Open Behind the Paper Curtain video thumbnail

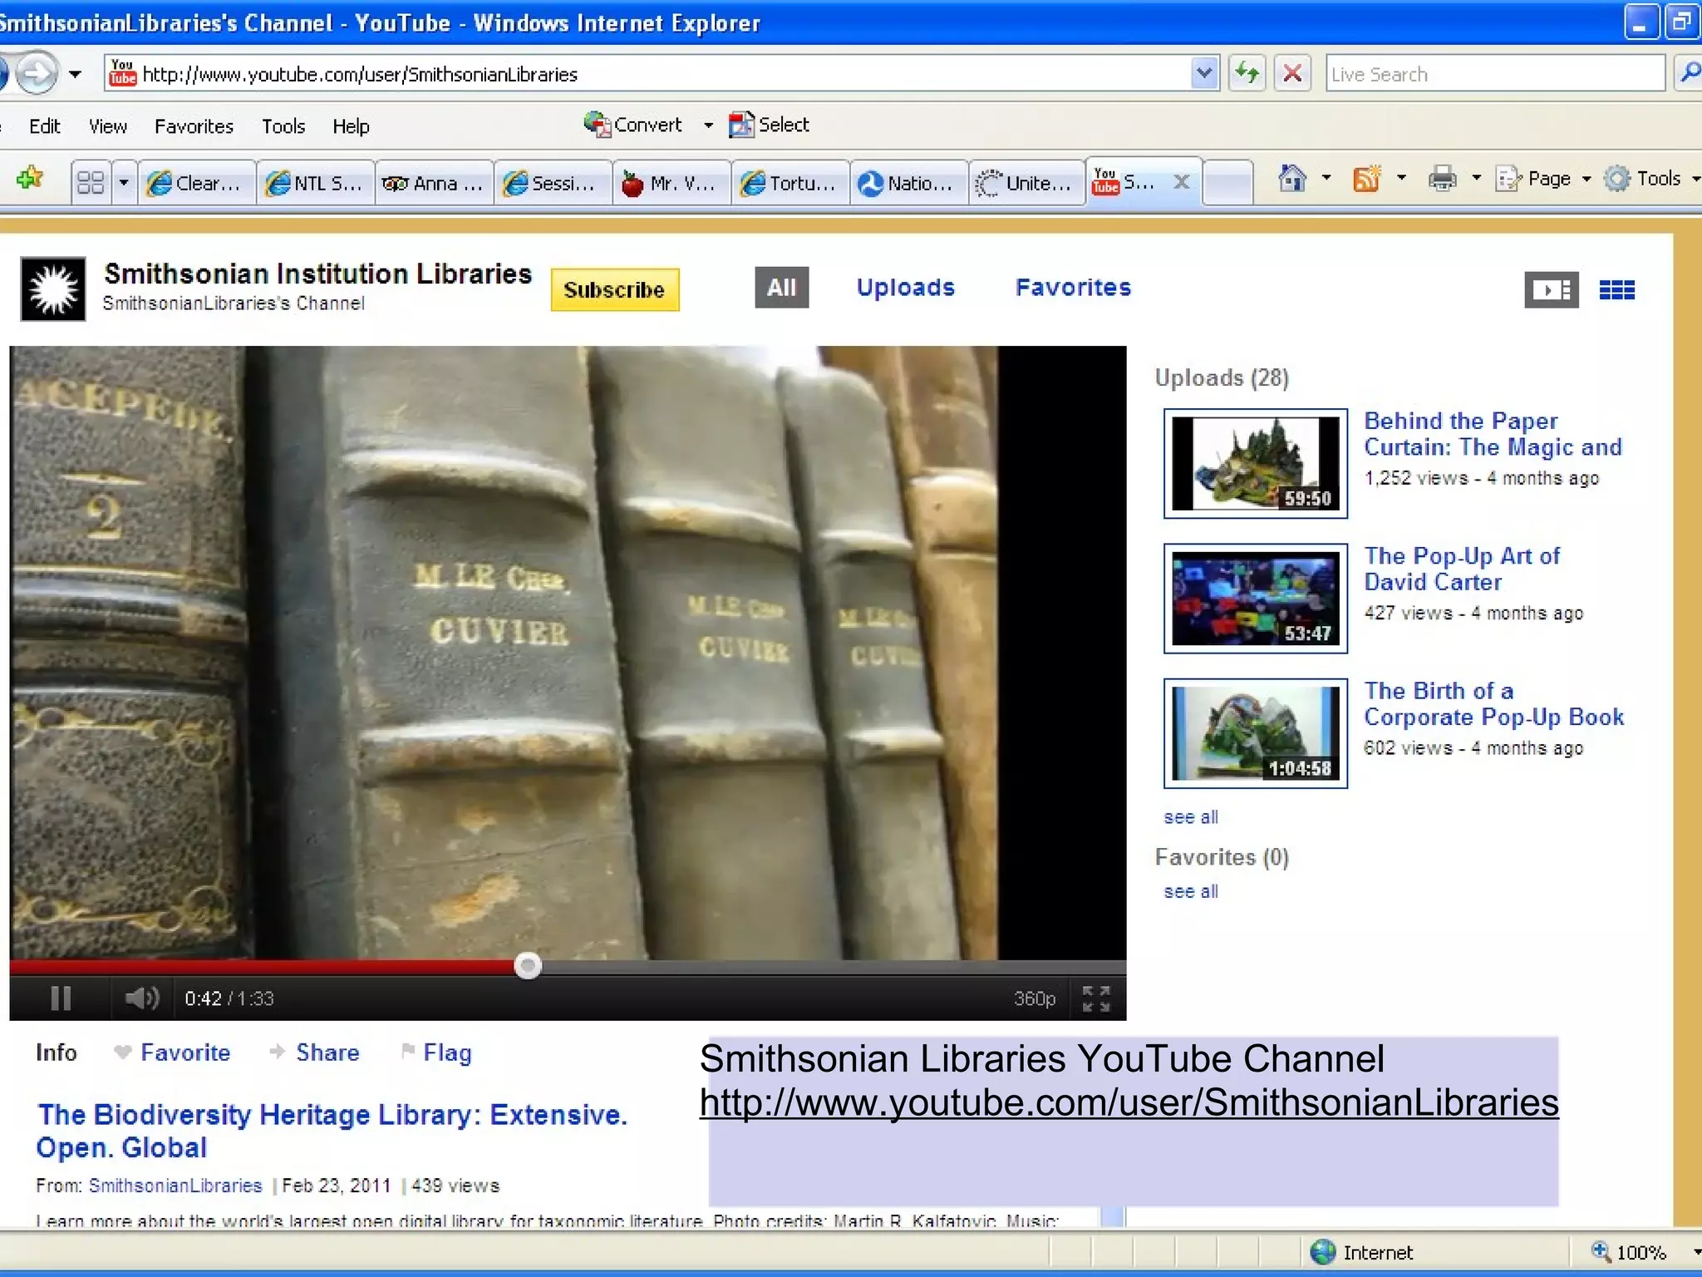pyautogui.click(x=1255, y=463)
